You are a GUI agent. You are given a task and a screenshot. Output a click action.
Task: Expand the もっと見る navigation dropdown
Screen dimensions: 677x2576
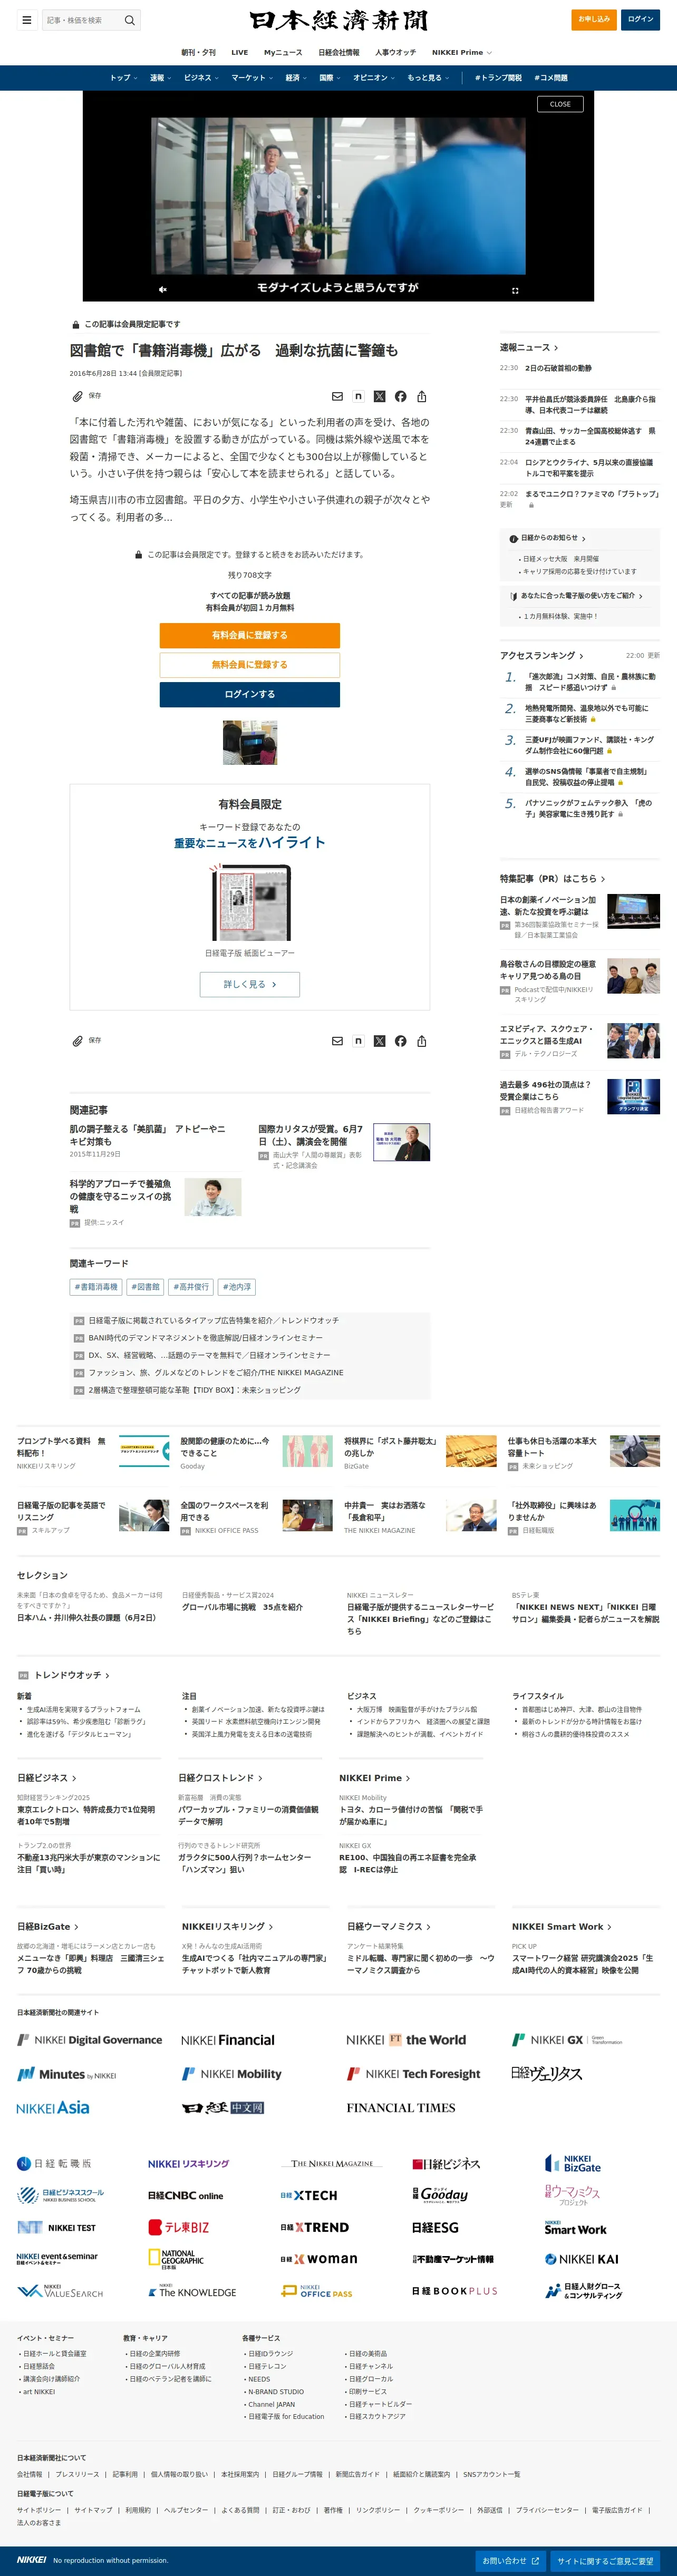point(428,78)
